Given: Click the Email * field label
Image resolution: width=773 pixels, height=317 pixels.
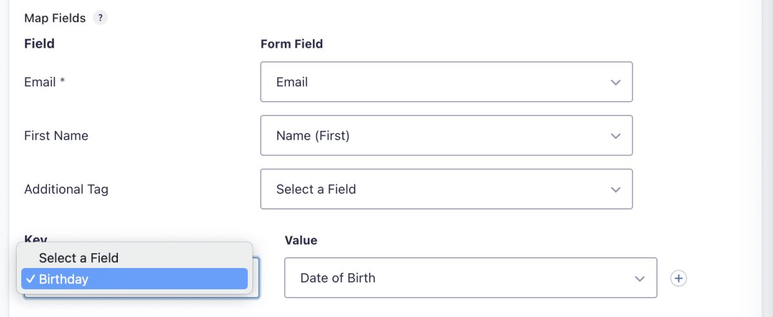Looking at the screenshot, I should click(x=44, y=82).
